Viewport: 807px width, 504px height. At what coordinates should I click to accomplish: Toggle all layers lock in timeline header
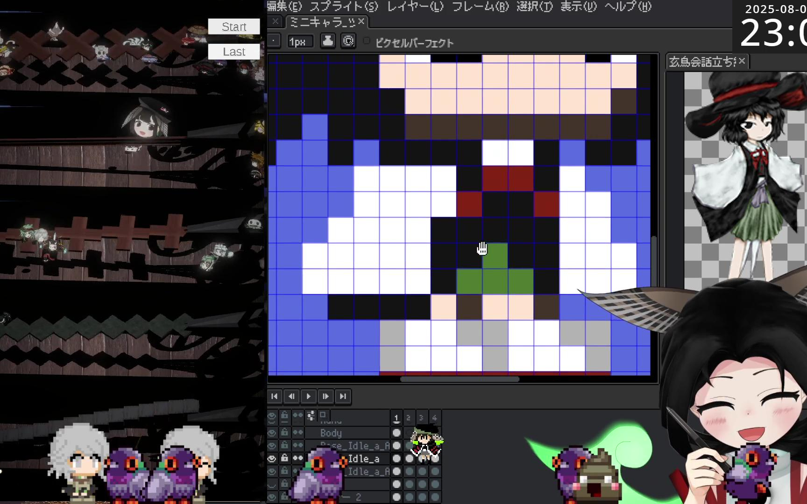coord(284,415)
